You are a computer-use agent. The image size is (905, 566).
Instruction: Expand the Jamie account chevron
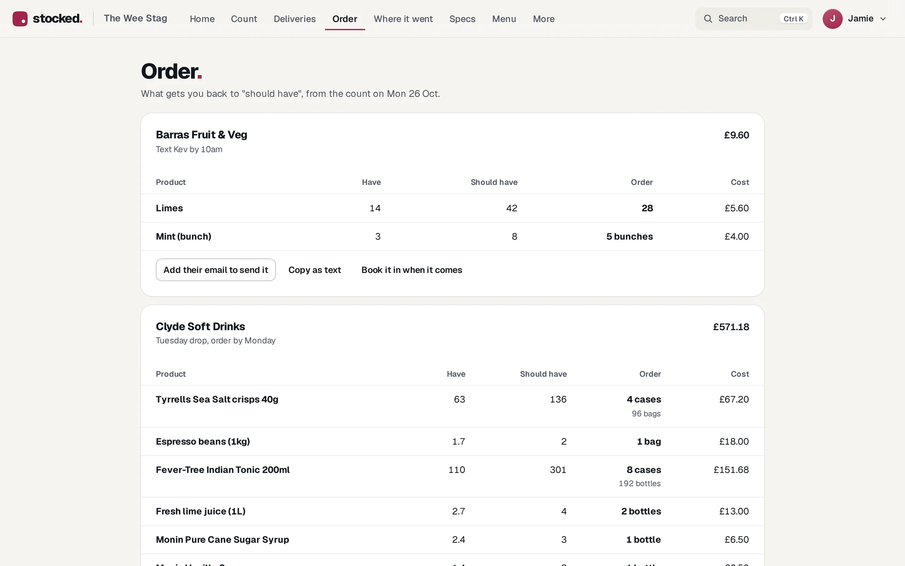pyautogui.click(x=883, y=19)
